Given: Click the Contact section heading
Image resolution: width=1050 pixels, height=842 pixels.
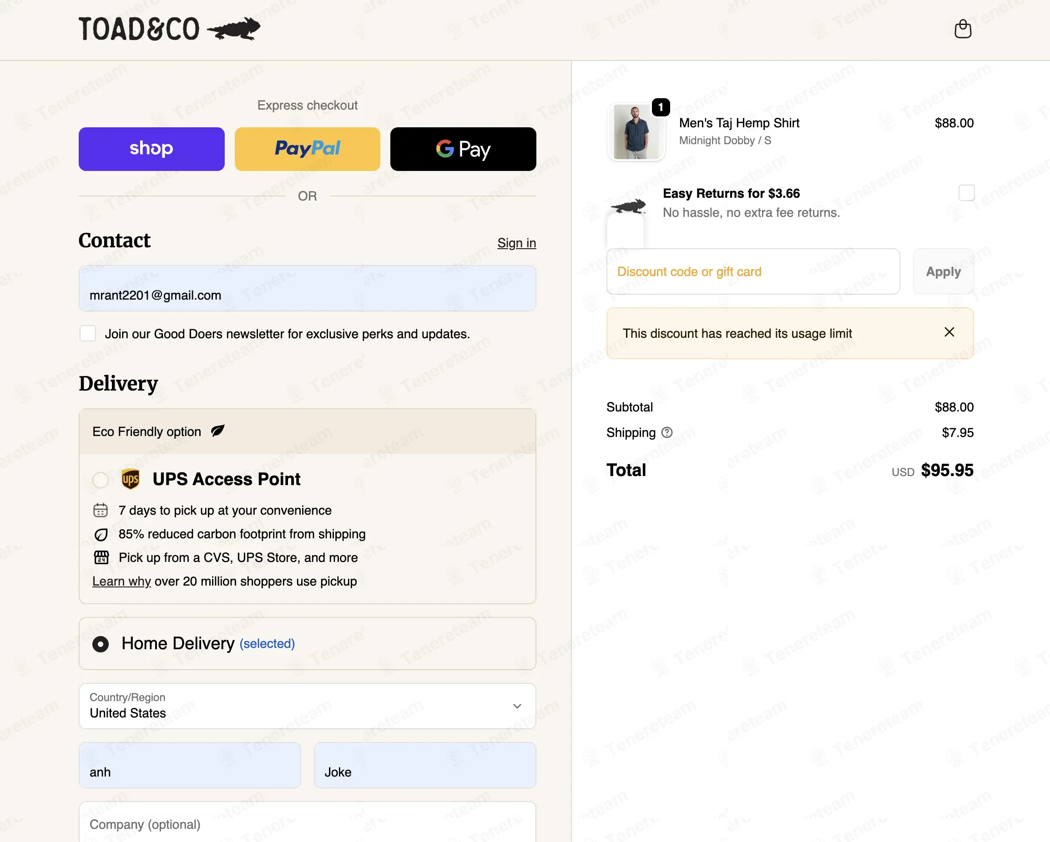Looking at the screenshot, I should click(x=115, y=241).
